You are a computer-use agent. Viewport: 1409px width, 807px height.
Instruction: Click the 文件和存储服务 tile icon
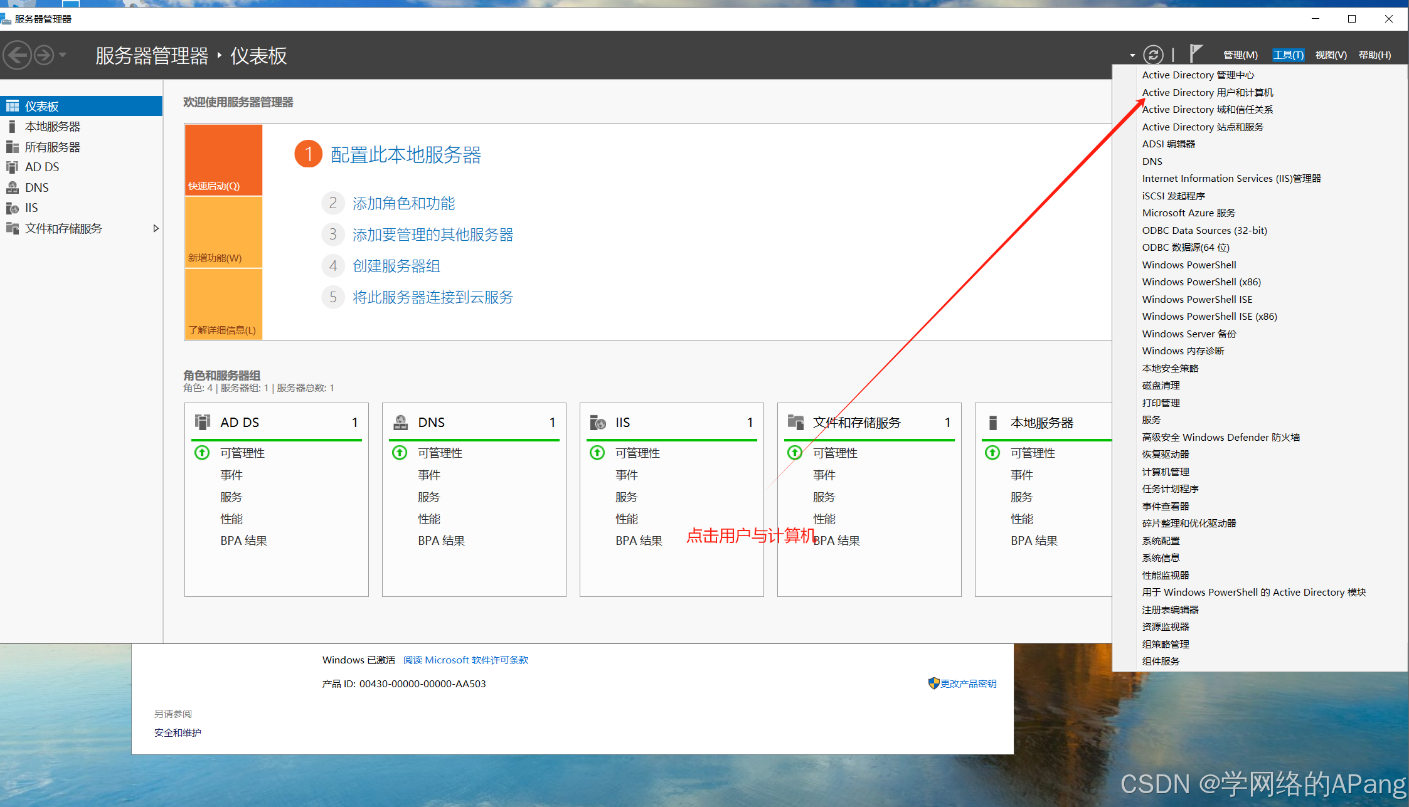(x=795, y=423)
